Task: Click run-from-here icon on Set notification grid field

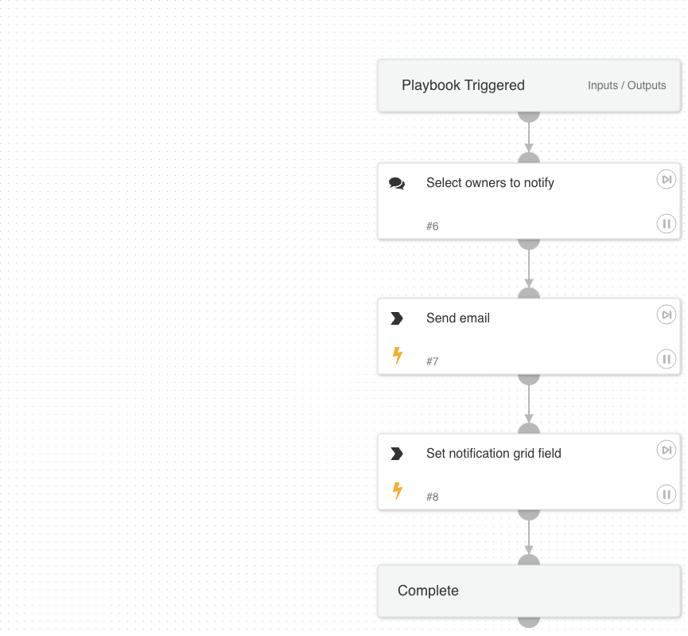Action: pos(667,450)
